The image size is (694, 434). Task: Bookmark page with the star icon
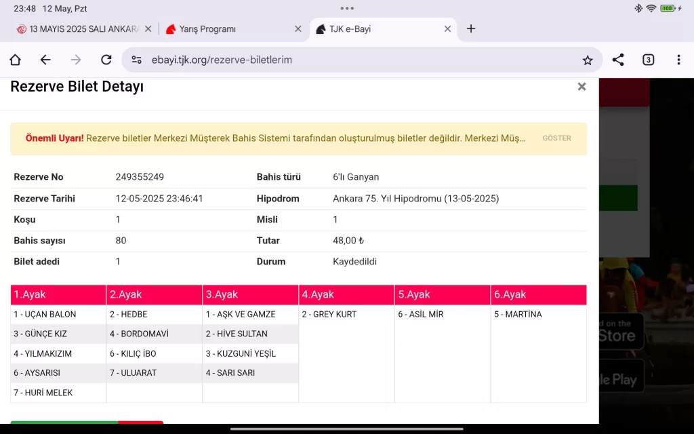pos(587,60)
